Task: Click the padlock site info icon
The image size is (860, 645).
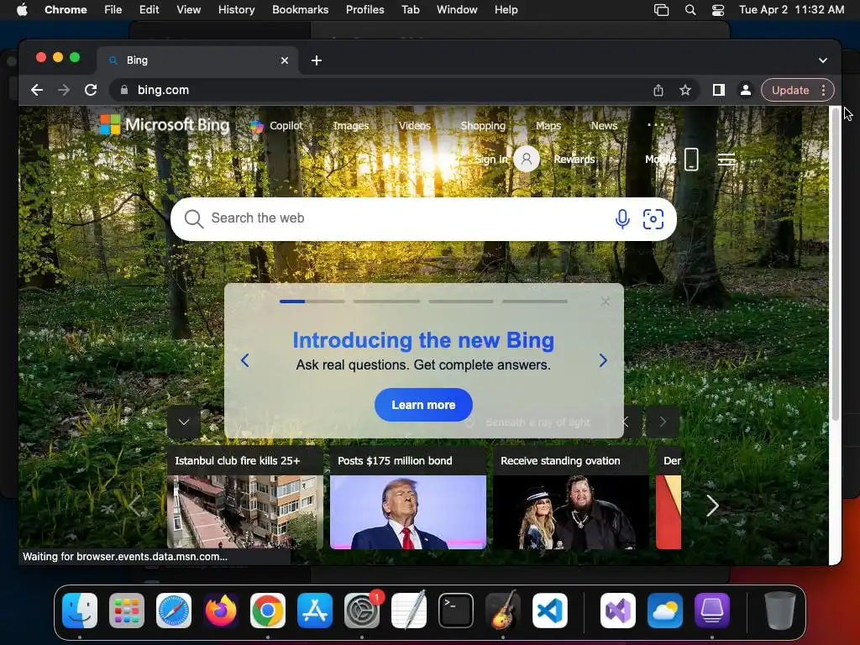Action: click(124, 90)
